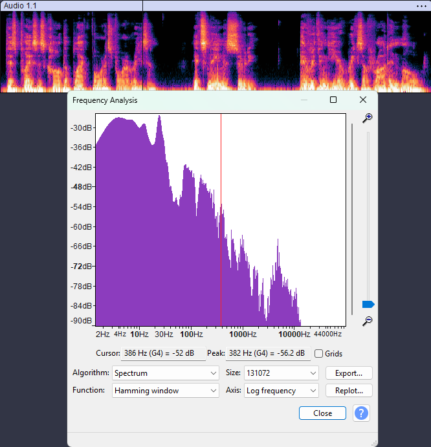The image size is (431, 447).
Task: Click the Audio 1.1 track spectrogram
Action: coord(215,52)
